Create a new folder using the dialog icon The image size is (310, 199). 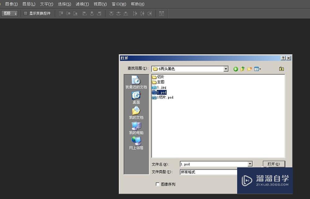(x=250, y=69)
